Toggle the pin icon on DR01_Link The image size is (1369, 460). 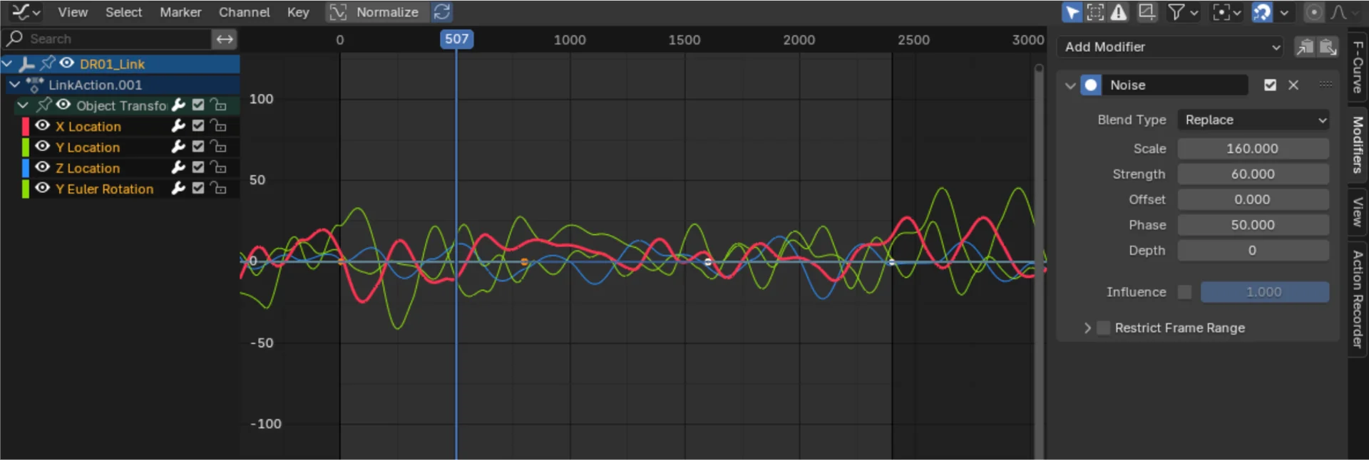tap(47, 63)
